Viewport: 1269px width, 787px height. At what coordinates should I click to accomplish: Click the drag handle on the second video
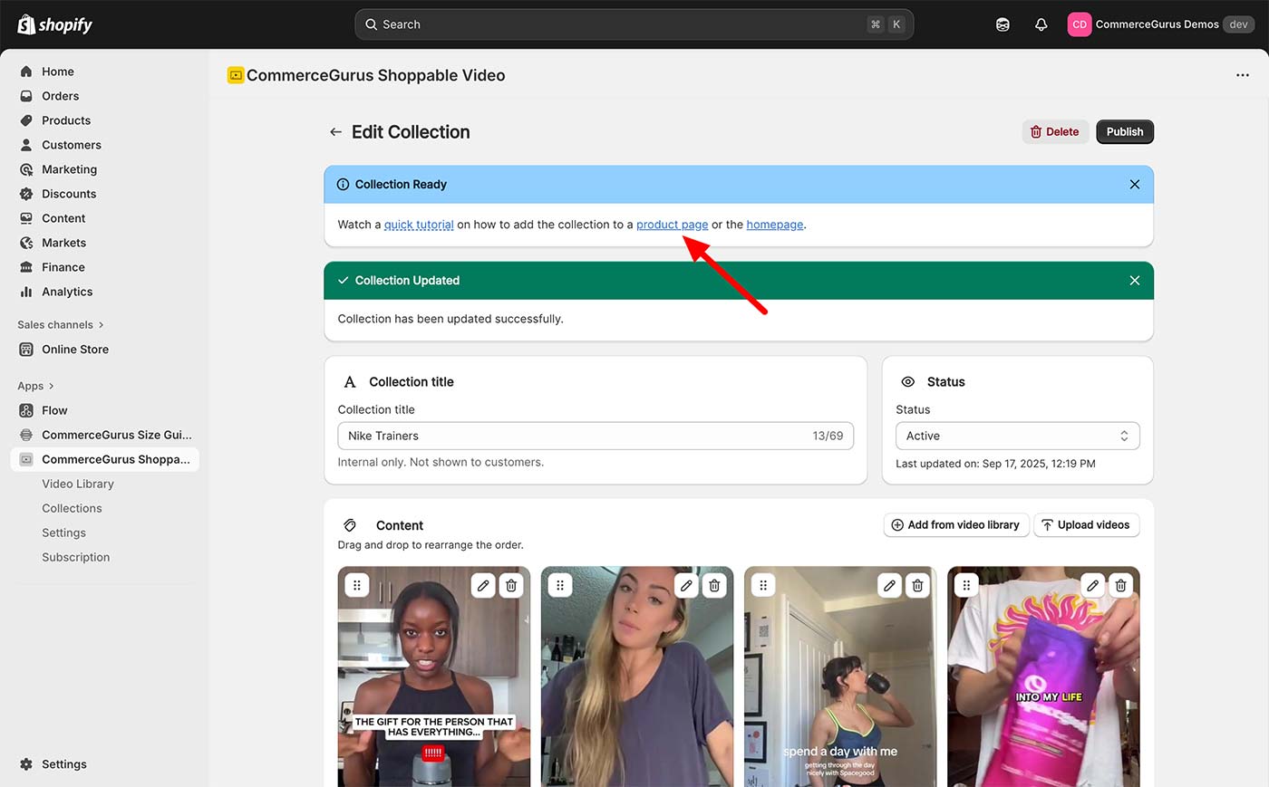pos(560,585)
